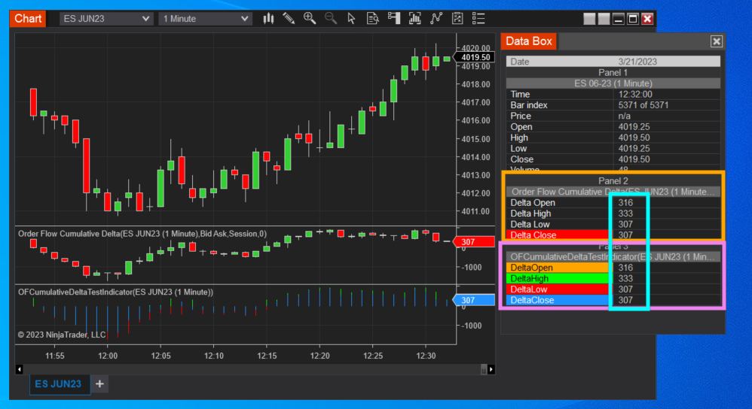
Task: Click the Delta Open row label
Action: (x=532, y=203)
